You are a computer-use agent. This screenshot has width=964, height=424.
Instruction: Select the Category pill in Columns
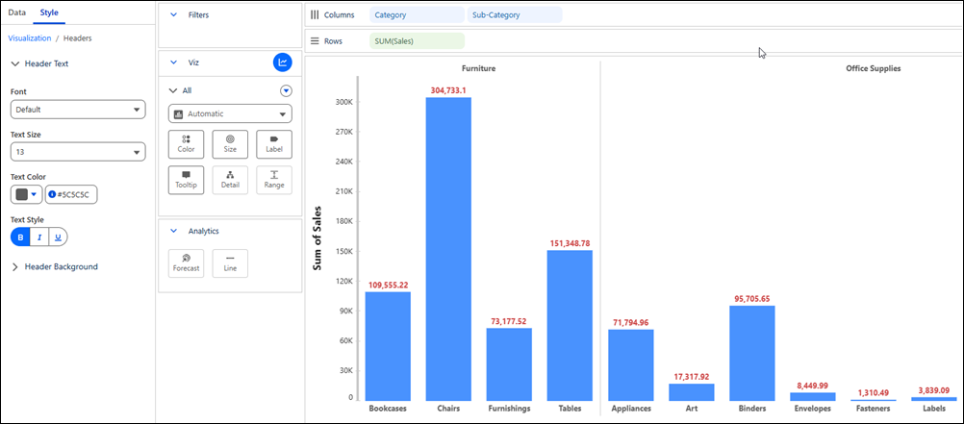coord(417,14)
